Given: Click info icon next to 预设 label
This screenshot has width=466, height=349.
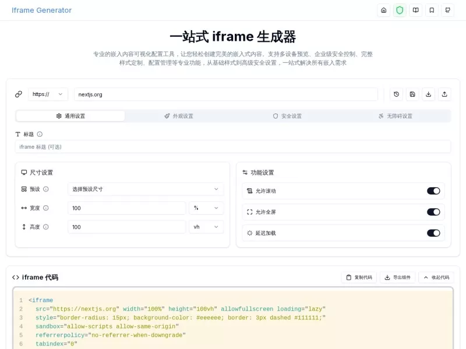Looking at the screenshot, I should point(46,189).
